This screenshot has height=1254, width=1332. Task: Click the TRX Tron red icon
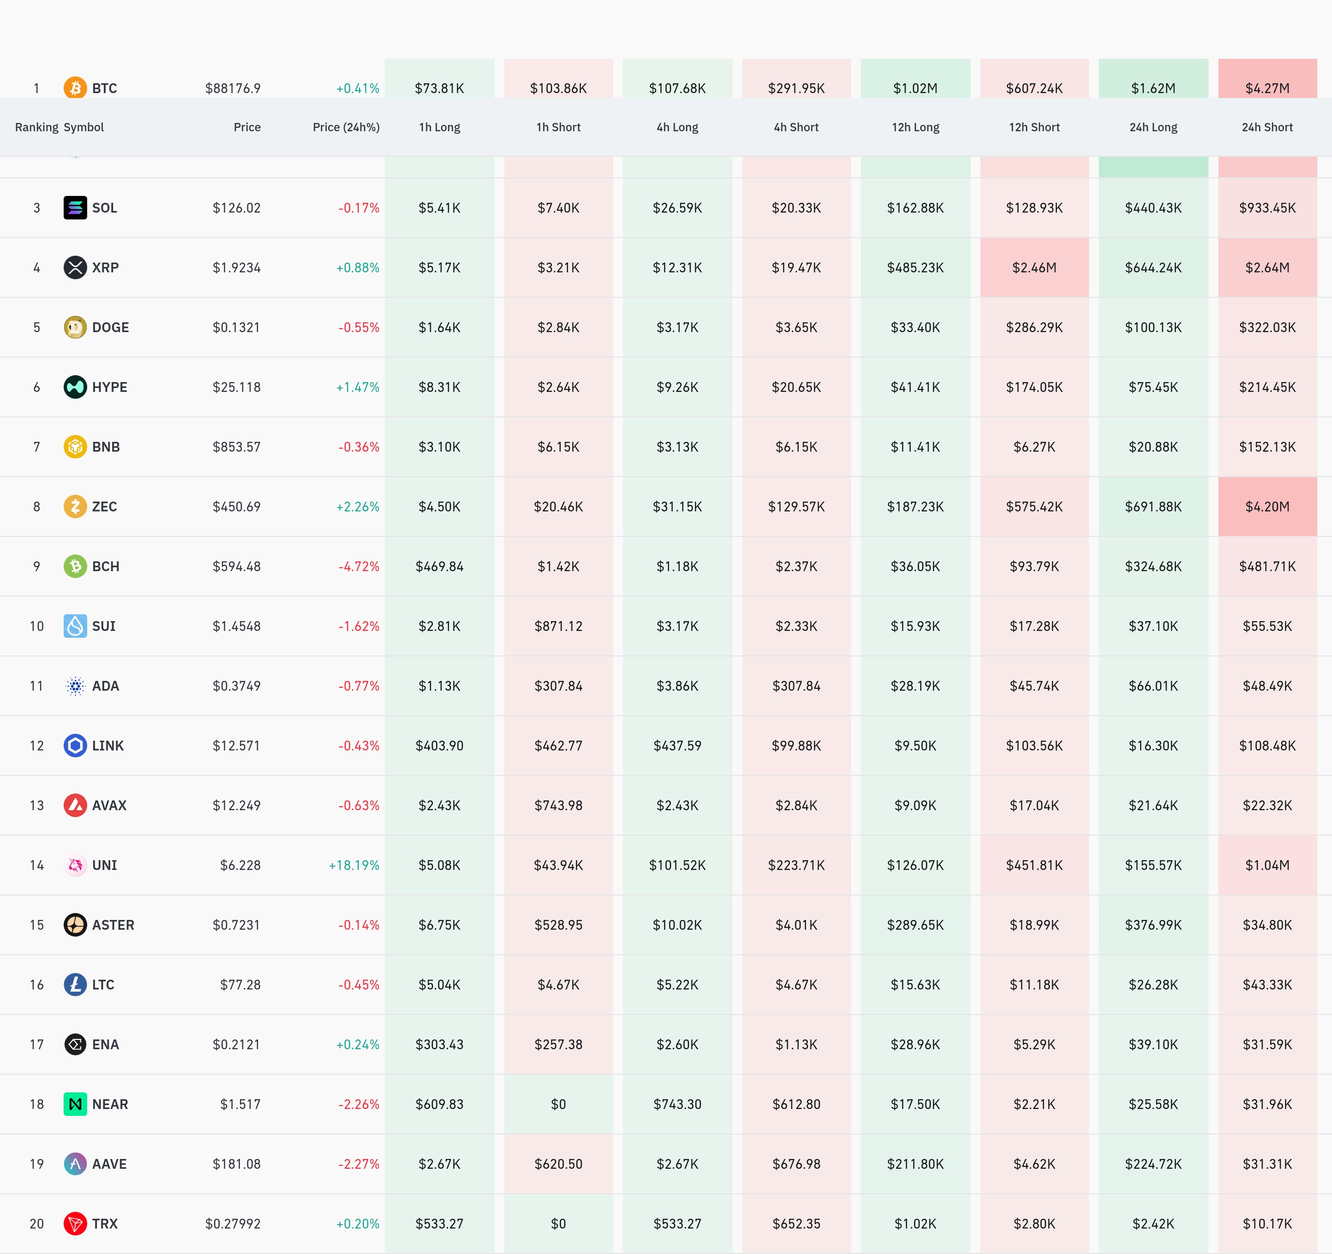point(75,1223)
